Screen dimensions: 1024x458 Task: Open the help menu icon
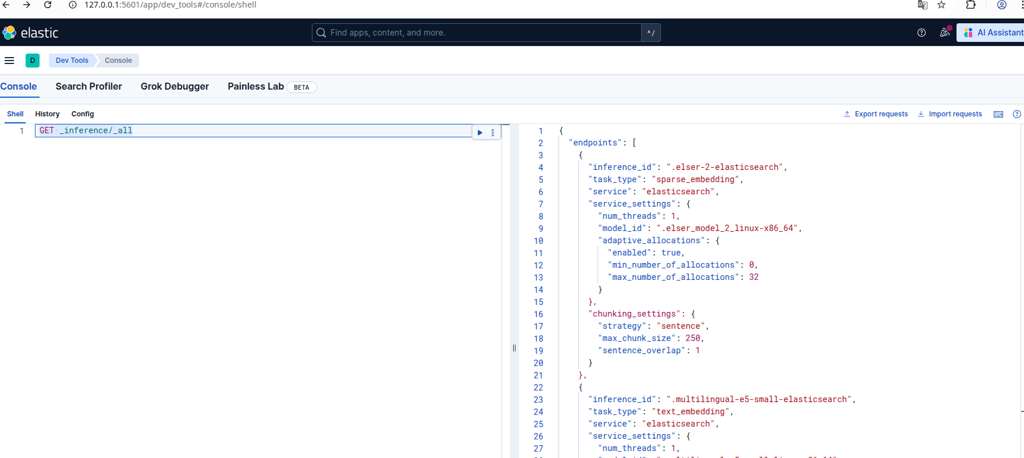click(922, 33)
